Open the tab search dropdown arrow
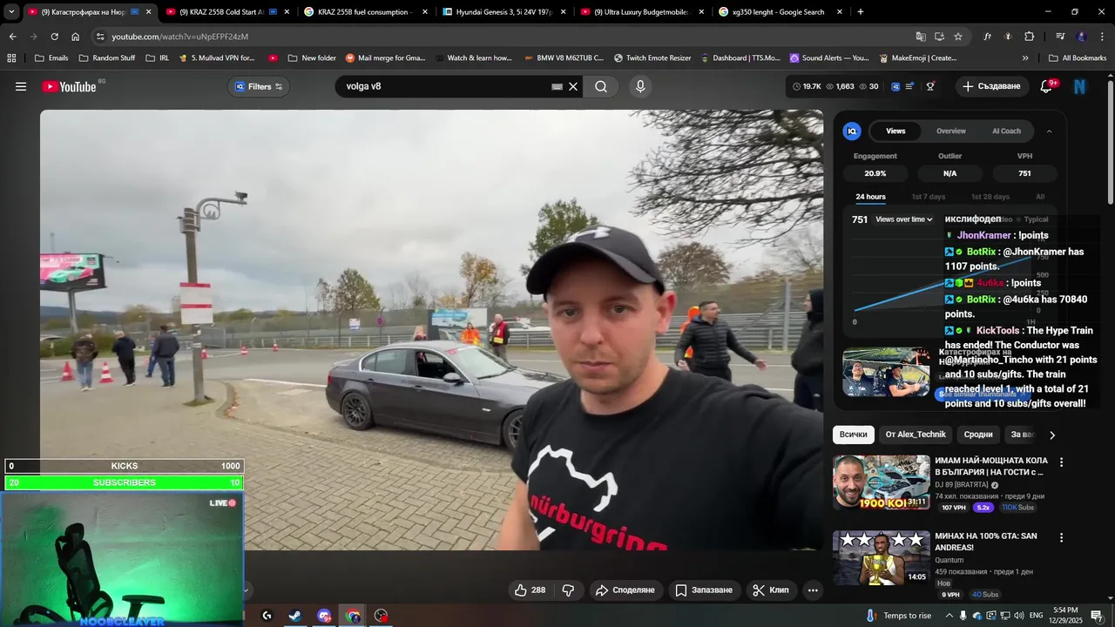 coord(11,12)
